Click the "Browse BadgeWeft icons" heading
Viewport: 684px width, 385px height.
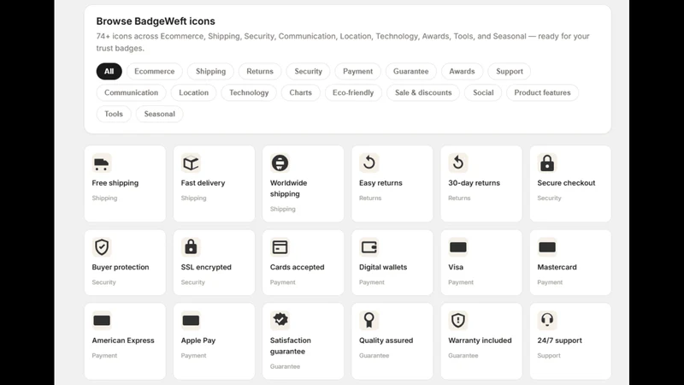tap(156, 21)
